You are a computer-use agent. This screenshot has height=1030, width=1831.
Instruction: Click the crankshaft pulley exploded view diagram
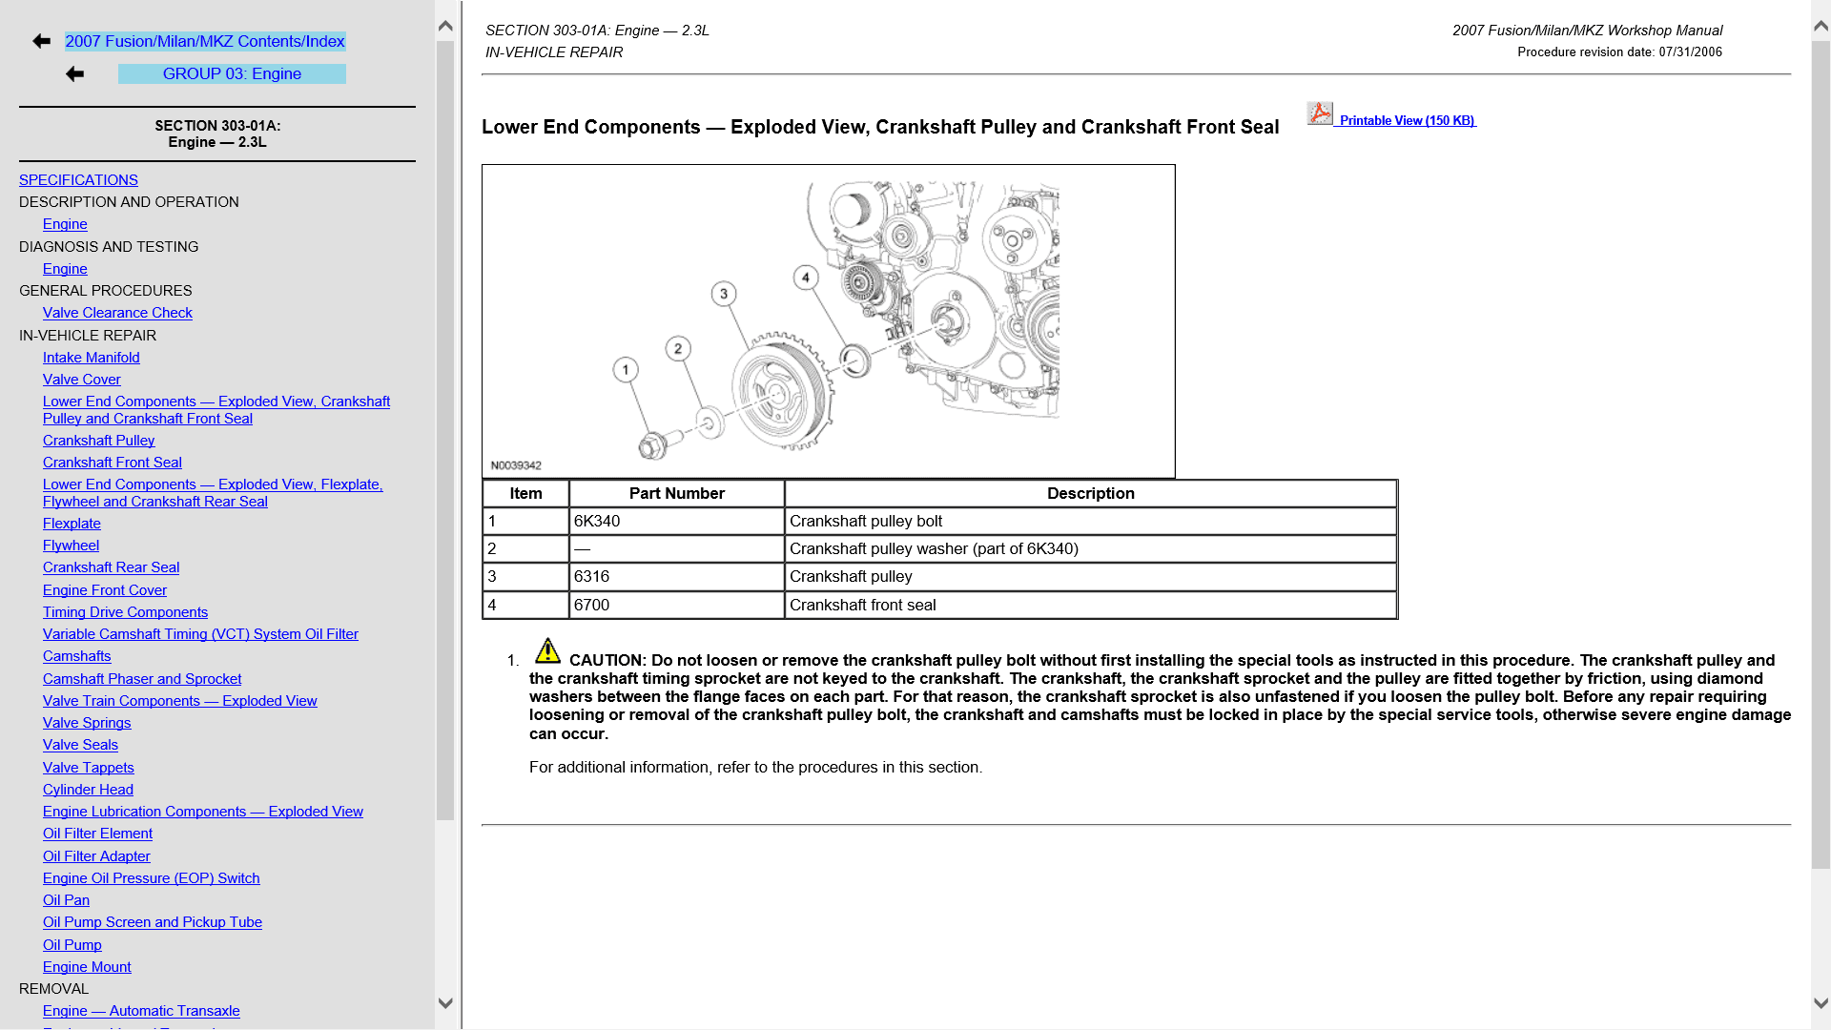[x=828, y=321]
